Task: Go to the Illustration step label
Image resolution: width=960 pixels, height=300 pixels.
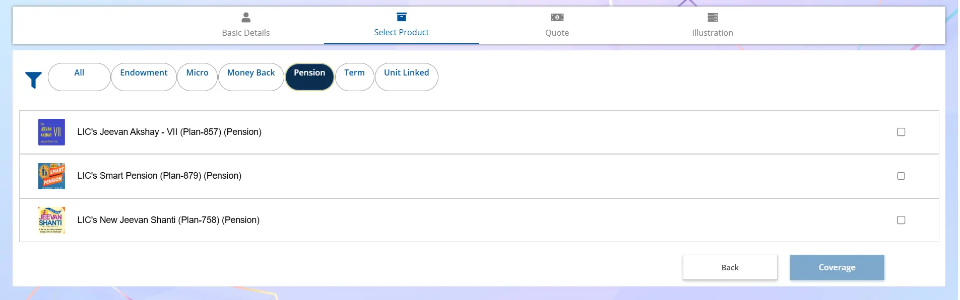Action: pos(713,33)
